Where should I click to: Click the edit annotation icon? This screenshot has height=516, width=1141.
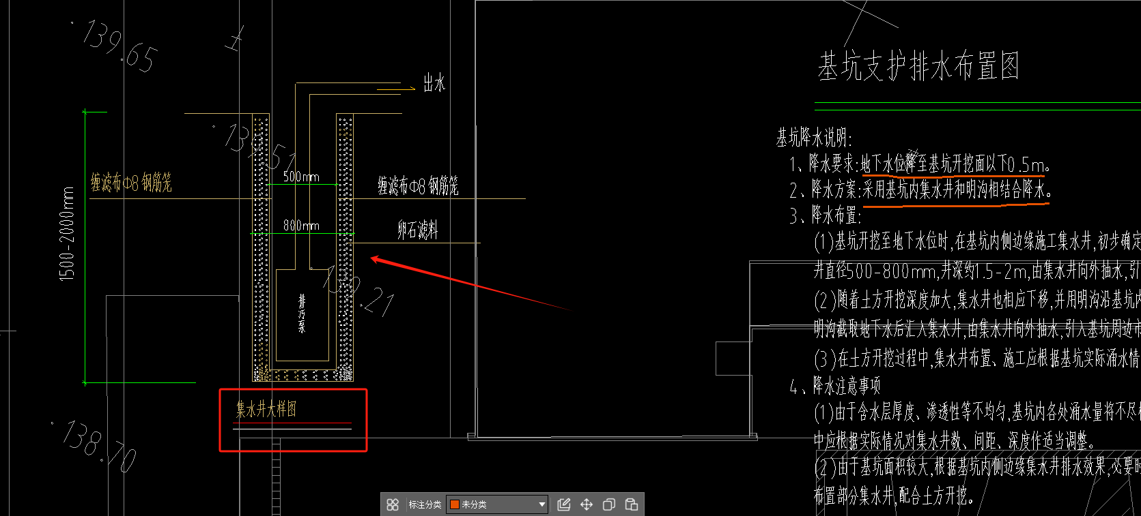564,504
